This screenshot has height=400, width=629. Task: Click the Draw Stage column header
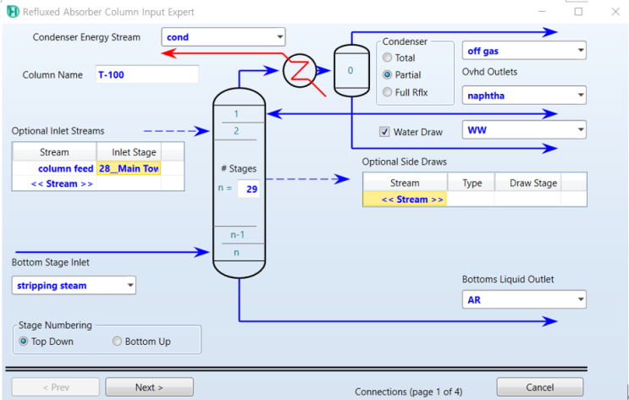(528, 184)
